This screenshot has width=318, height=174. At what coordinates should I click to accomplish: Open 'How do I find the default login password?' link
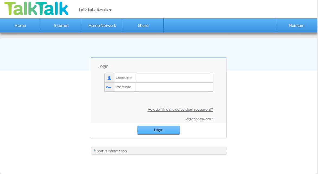tap(180, 110)
